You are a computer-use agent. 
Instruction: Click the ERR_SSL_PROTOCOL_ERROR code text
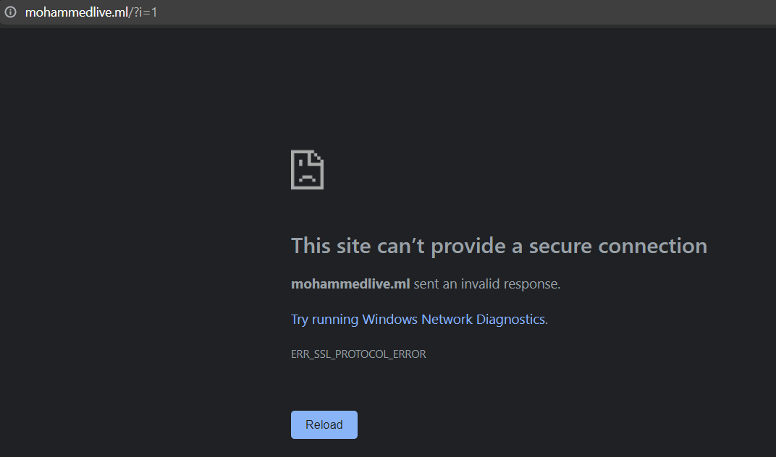[x=358, y=354]
